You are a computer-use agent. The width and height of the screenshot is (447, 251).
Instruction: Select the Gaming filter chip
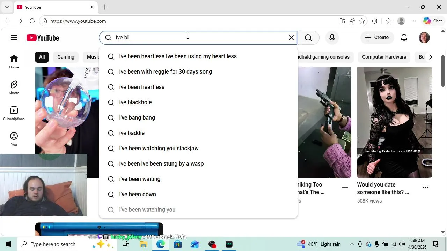point(66,57)
